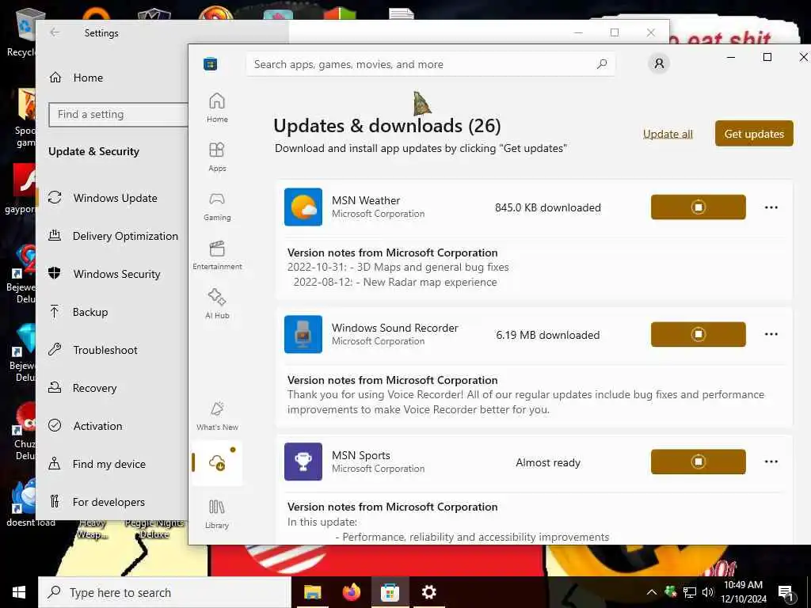Click Windows Sound Recorder app title
Viewport: 811px width, 608px height.
394,328
